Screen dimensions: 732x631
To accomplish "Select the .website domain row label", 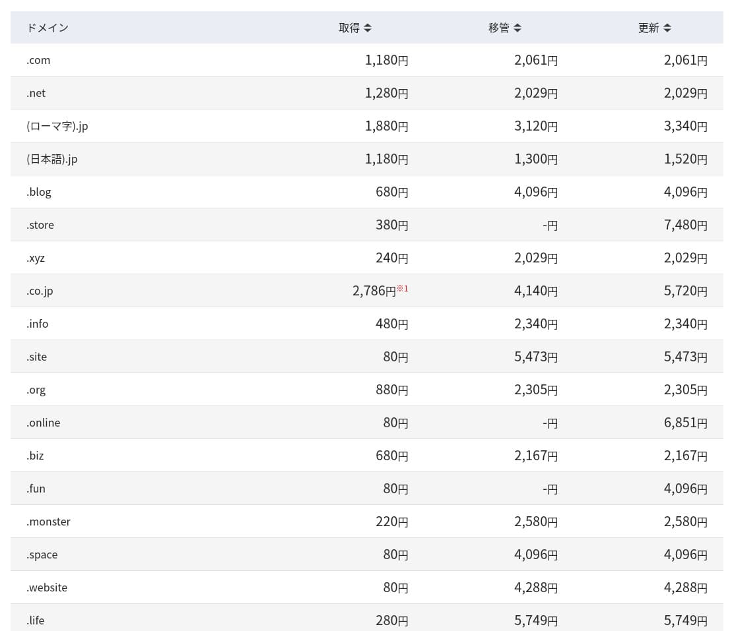I will click(47, 587).
